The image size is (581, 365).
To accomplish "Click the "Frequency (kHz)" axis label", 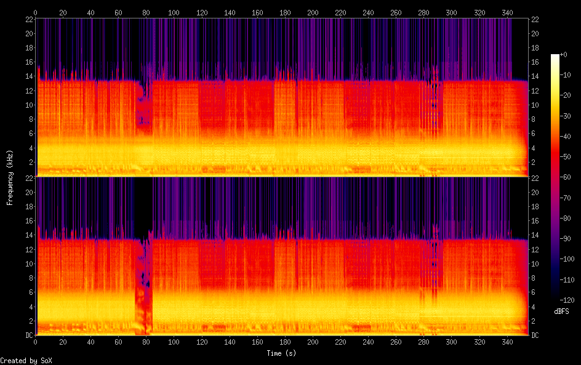I will click(x=10, y=177).
